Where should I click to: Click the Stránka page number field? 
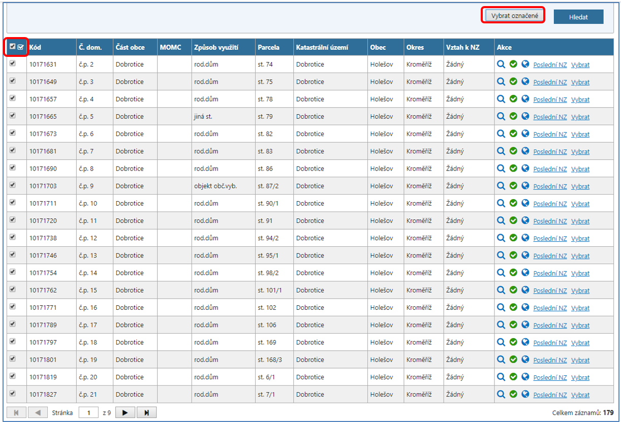[88, 412]
